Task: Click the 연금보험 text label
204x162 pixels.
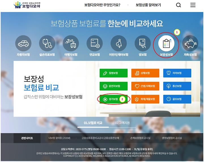Action: tap(95, 55)
